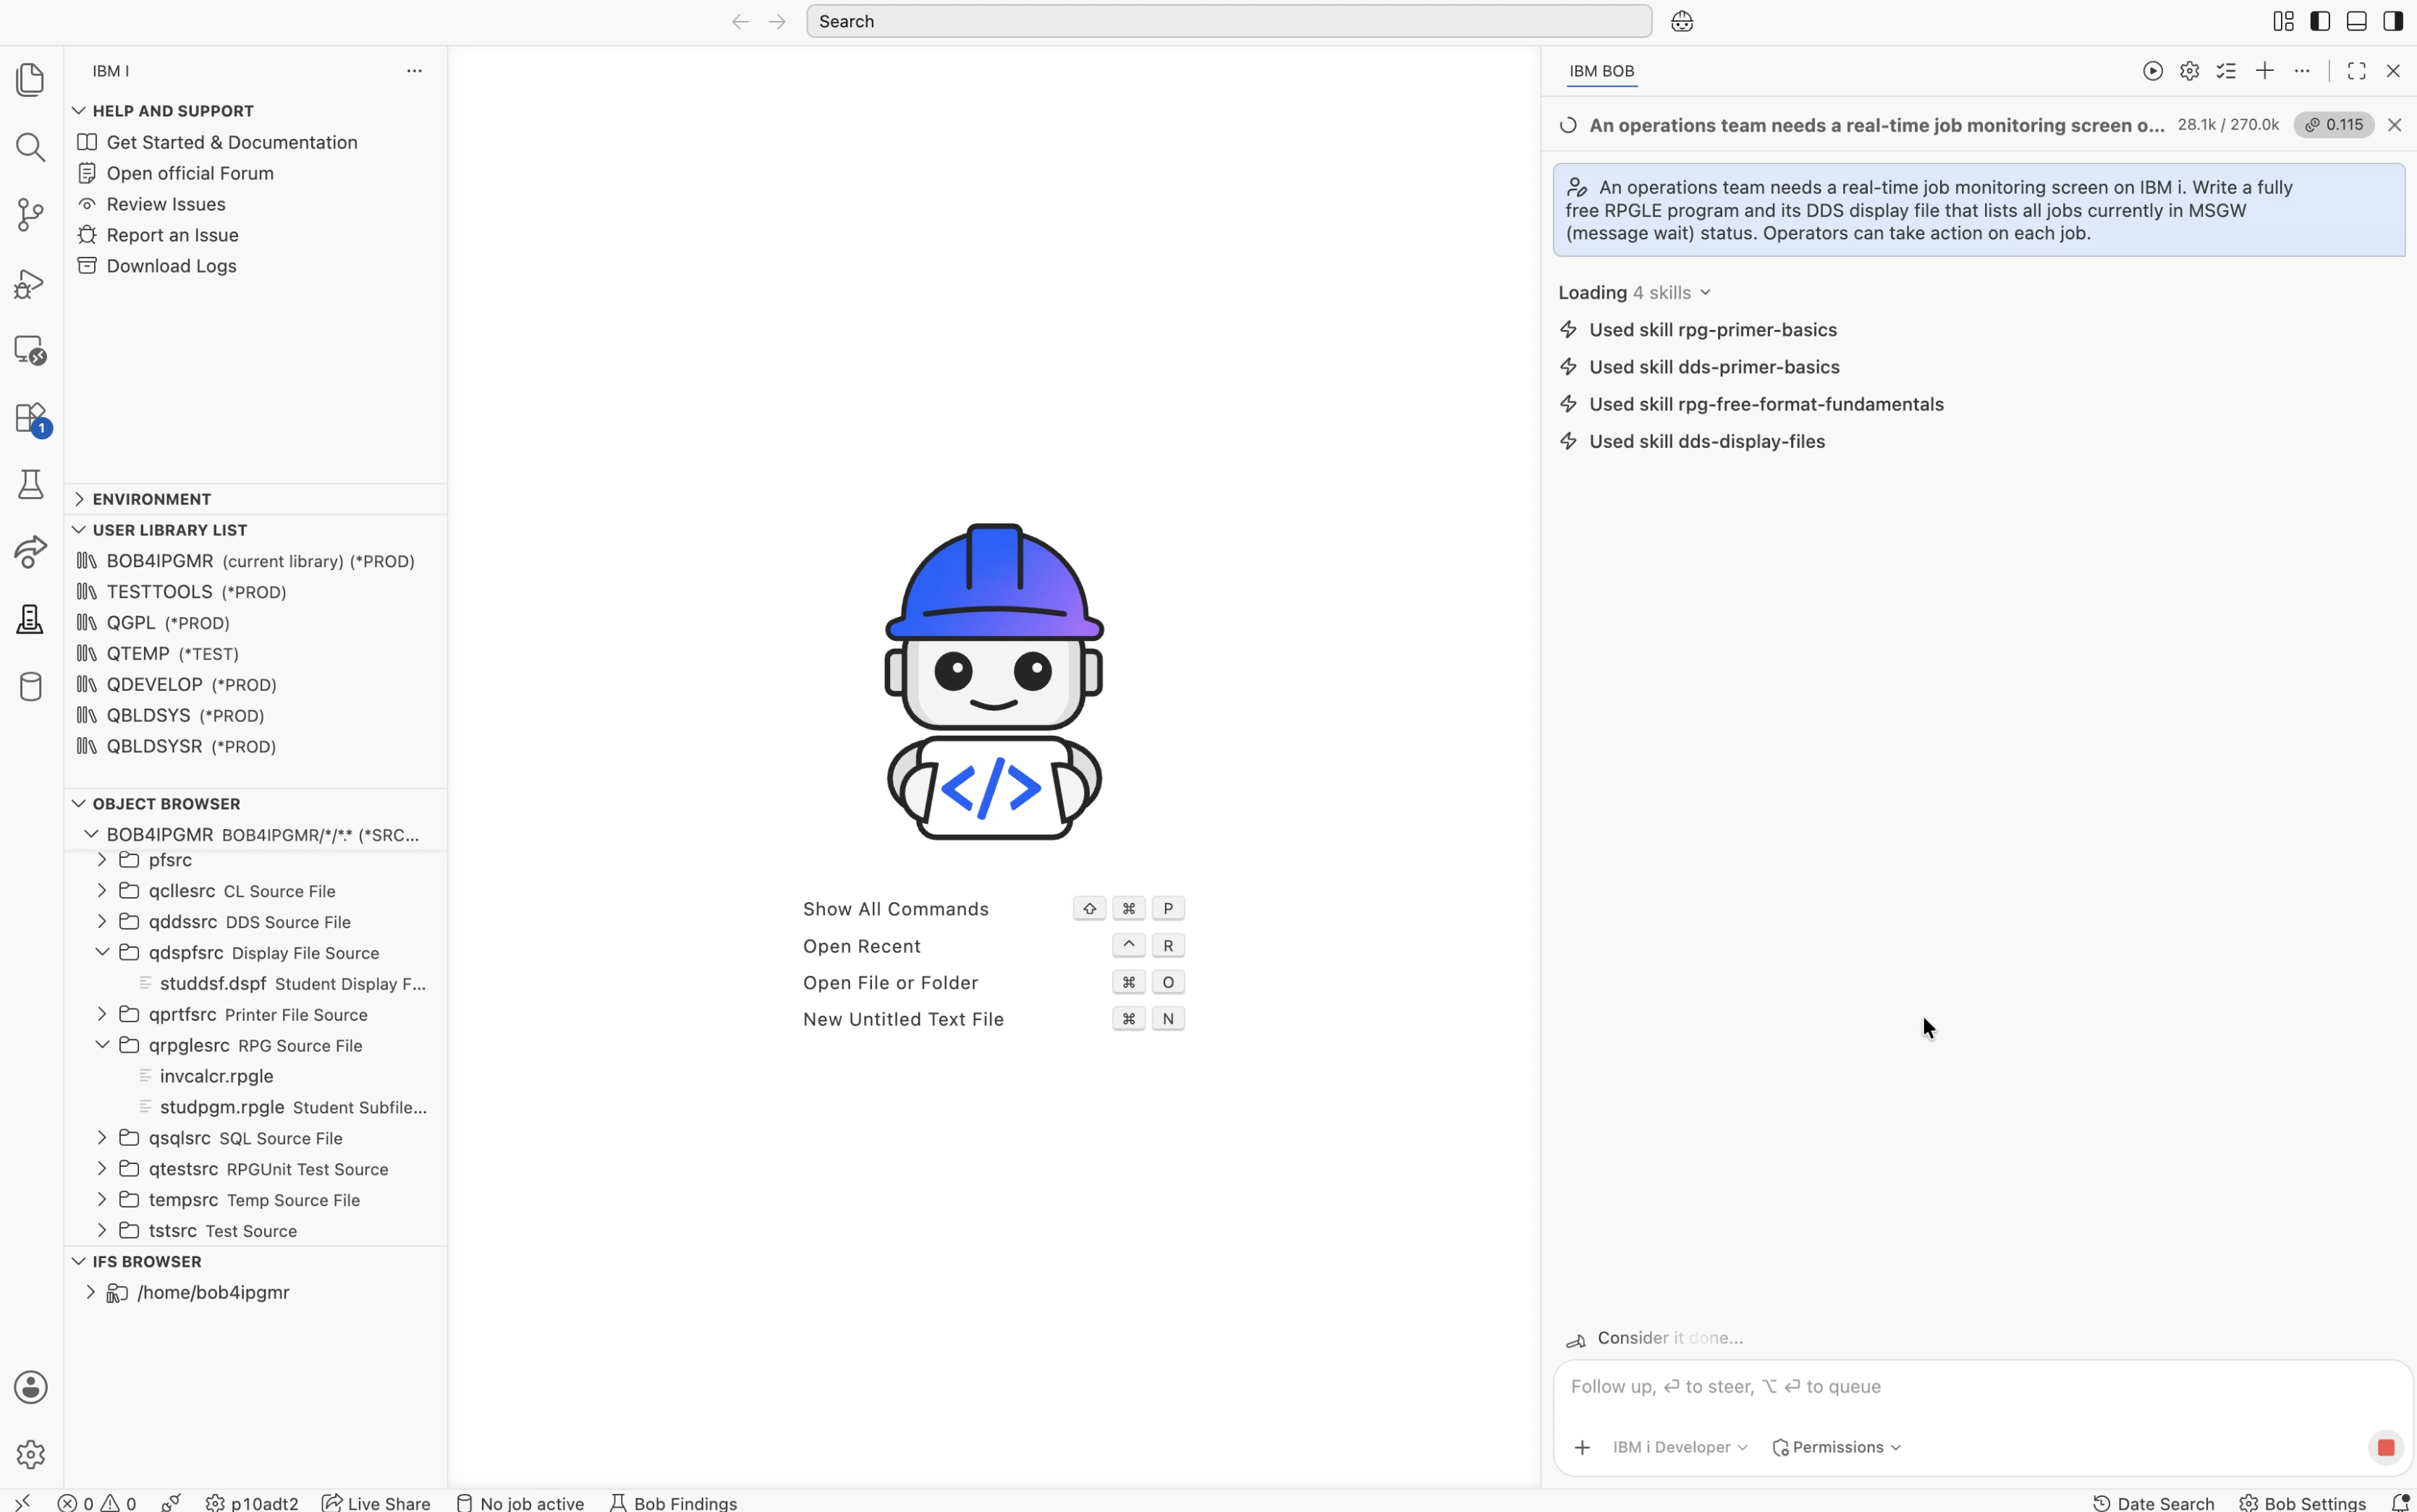Viewport: 2417px width, 1512px height.
Task: Click the top Search bar
Action: (x=1228, y=21)
